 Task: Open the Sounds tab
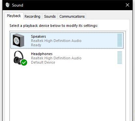coord(50,16)
